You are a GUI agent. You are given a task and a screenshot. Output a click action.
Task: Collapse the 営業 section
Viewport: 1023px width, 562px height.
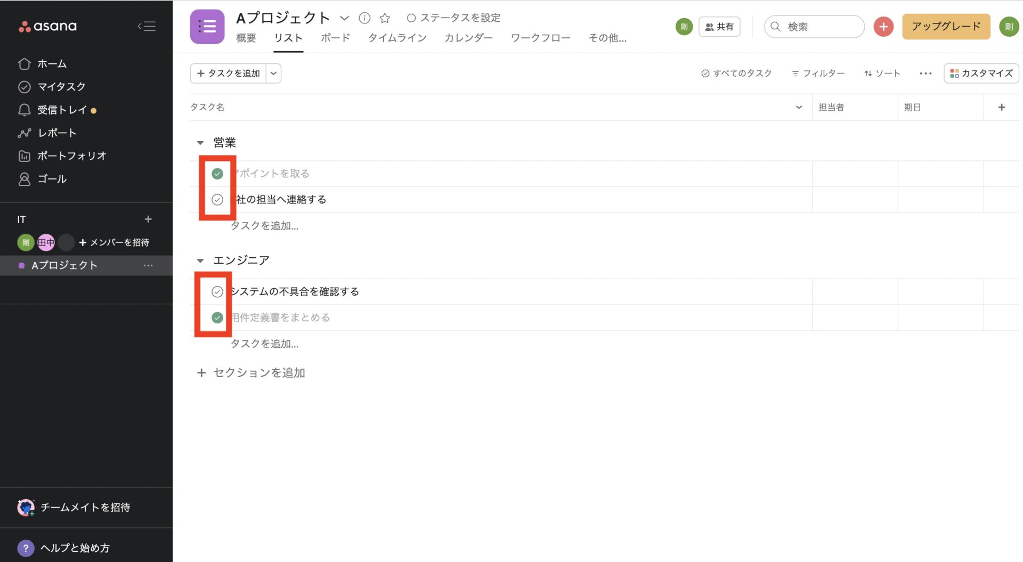tap(200, 142)
